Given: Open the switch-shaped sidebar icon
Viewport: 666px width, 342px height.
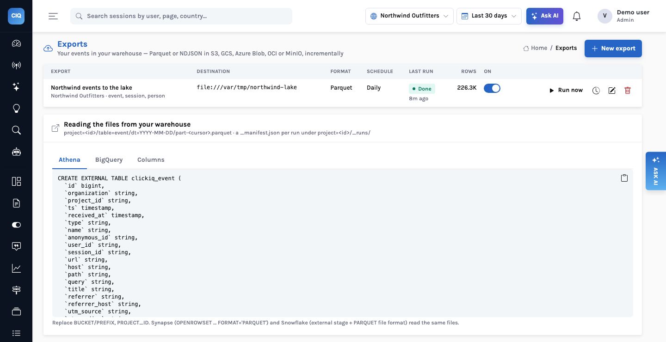Looking at the screenshot, I should (x=16, y=225).
